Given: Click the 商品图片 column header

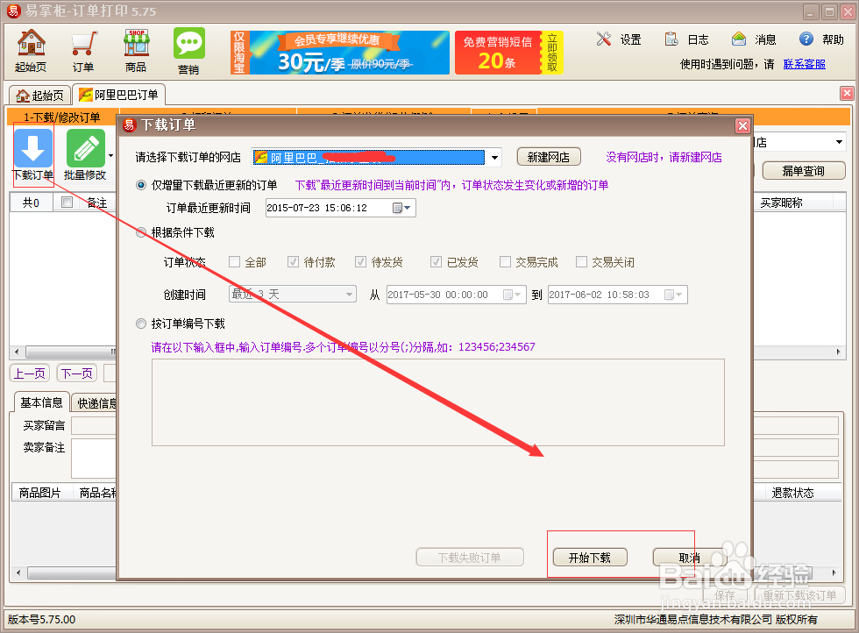Looking at the screenshot, I should tap(40, 493).
